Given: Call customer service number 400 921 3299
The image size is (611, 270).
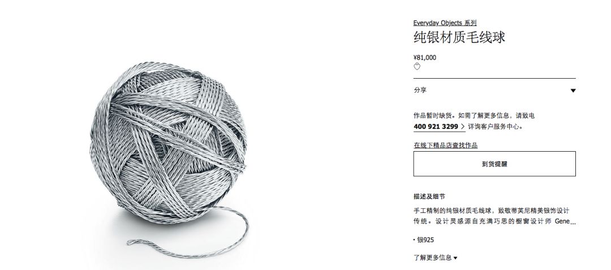Looking at the screenshot, I should coord(436,127).
